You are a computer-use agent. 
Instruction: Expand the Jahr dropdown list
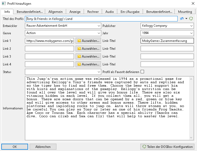pyautogui.click(x=191, y=33)
